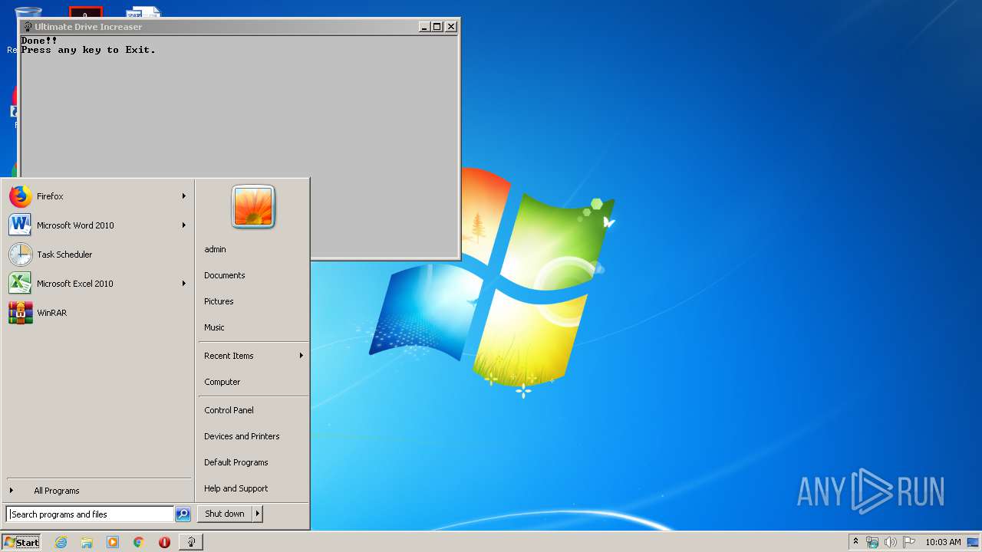Click the 'Done!!' console line
The height and width of the screenshot is (552, 982).
[39, 41]
